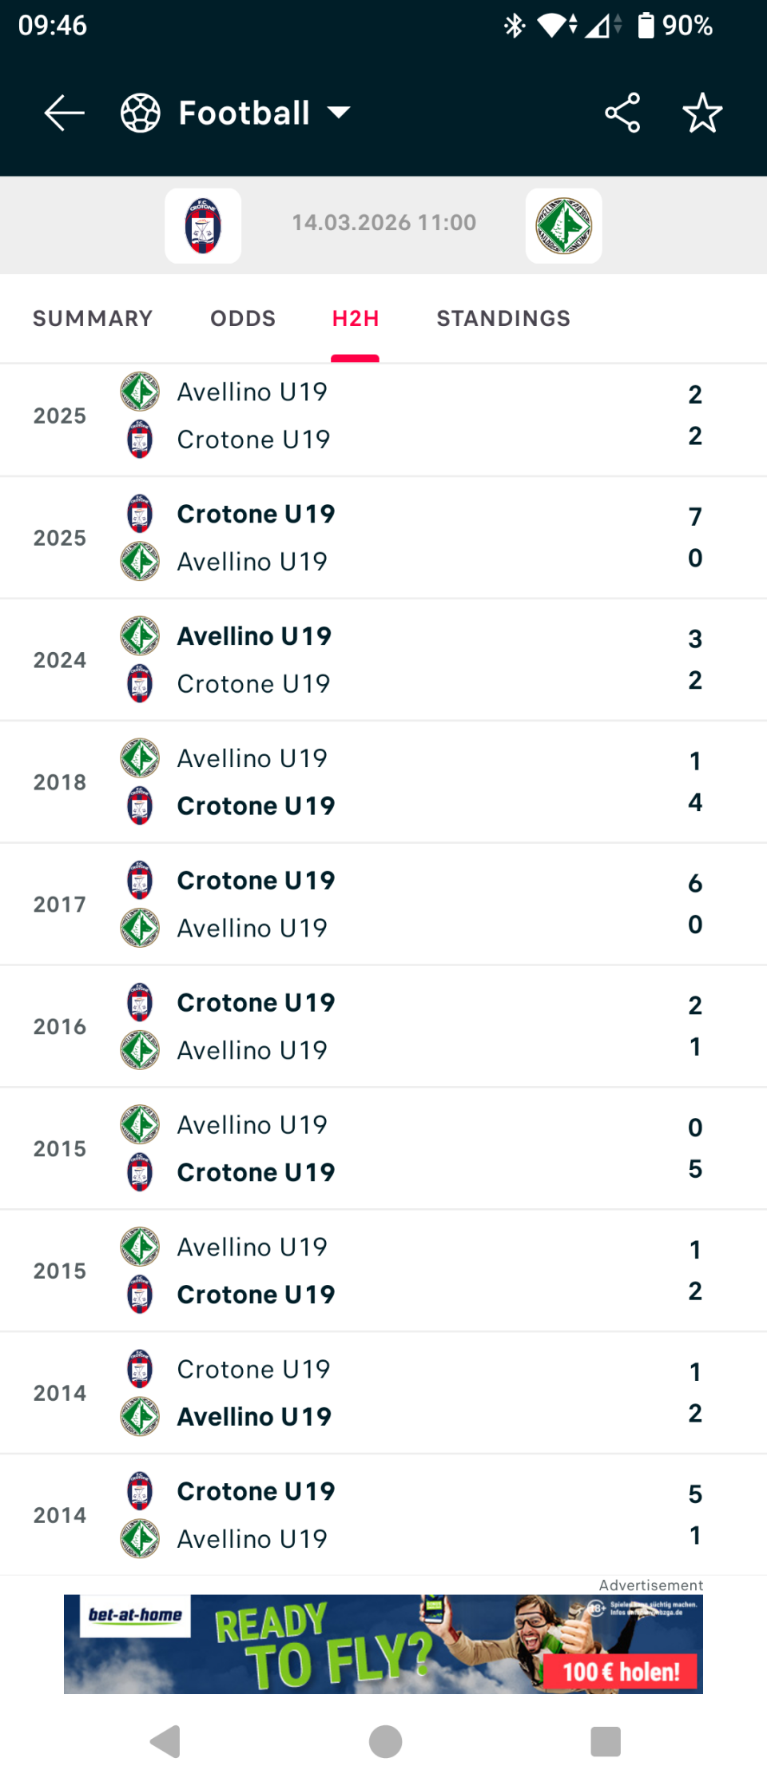Open Crotone team crest in match header
This screenshot has height=1790, width=767.
[x=203, y=225]
